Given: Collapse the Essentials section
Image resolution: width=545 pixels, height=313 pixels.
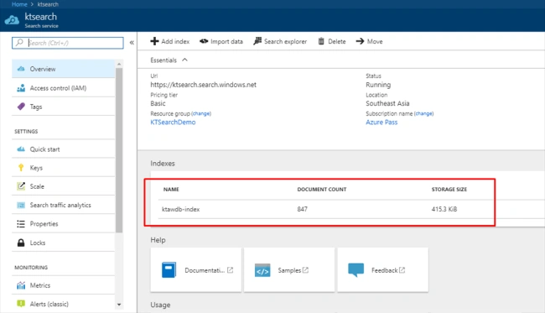Looking at the screenshot, I should (x=185, y=60).
